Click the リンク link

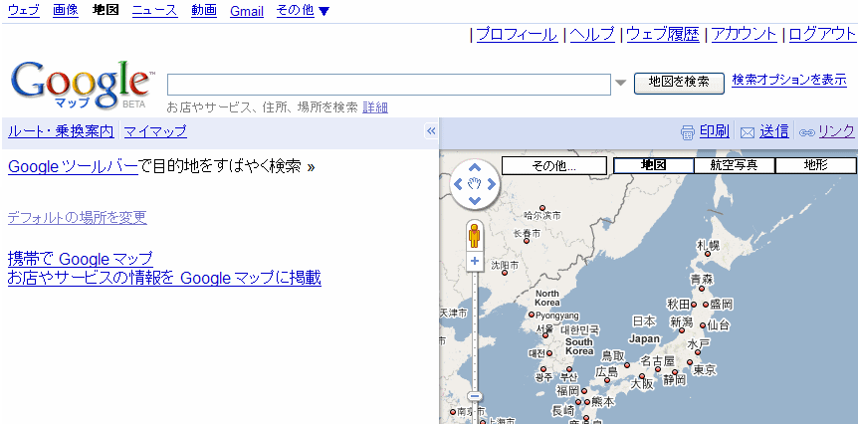(837, 131)
